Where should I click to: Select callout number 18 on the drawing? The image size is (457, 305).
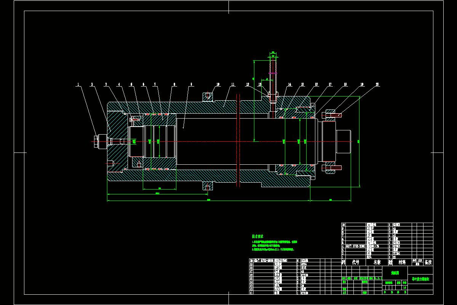pos(345,84)
